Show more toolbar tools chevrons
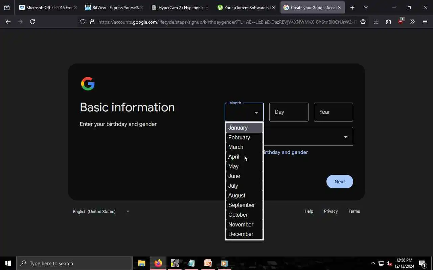Image resolution: width=433 pixels, height=270 pixels. (412, 22)
